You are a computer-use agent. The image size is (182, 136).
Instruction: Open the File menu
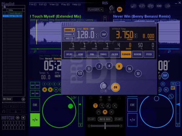pos(33,5)
